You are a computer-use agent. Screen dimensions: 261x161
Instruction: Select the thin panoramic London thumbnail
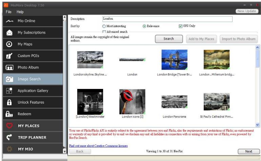132,60
